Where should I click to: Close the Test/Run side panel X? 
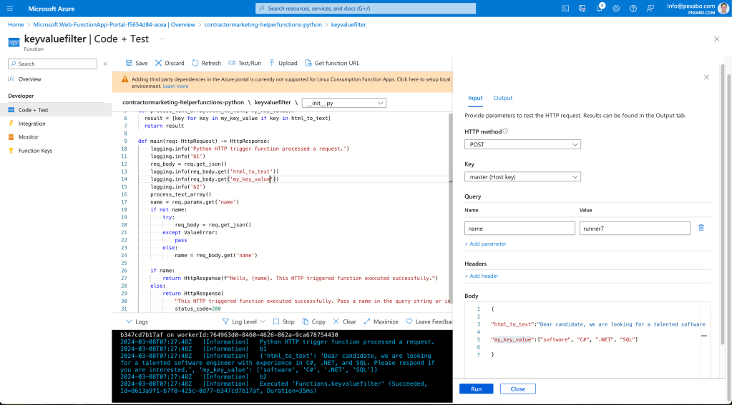(706, 77)
